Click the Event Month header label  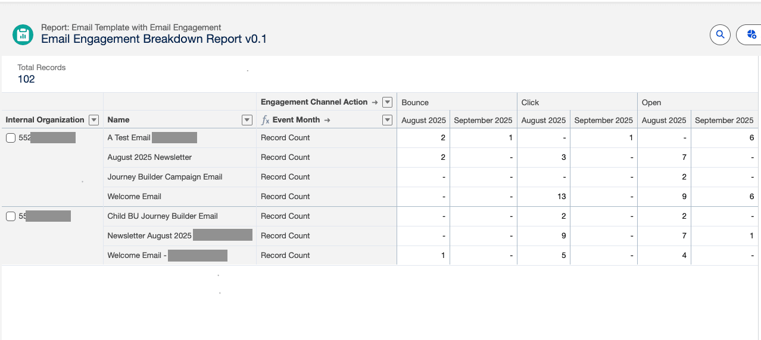click(x=297, y=120)
